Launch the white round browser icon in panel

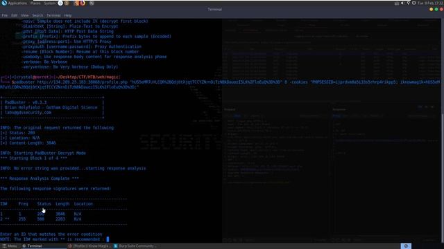[60, 3]
